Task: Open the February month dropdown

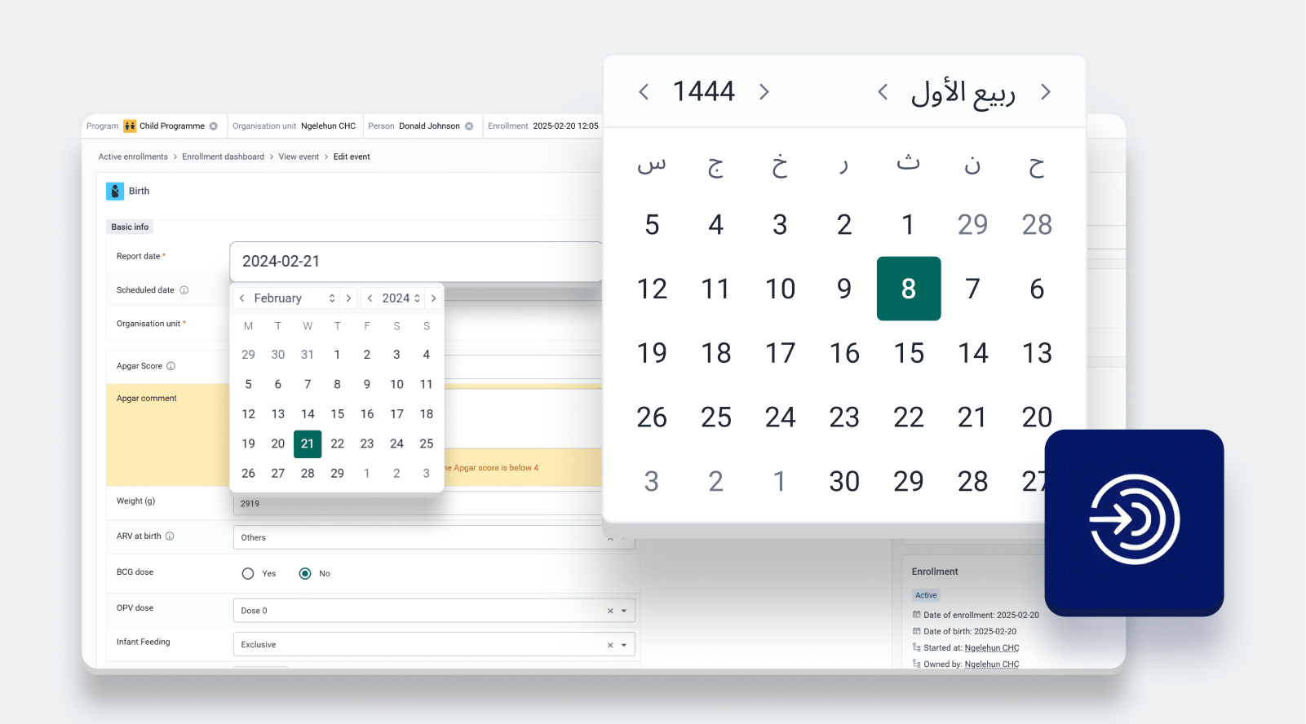Action: click(294, 298)
